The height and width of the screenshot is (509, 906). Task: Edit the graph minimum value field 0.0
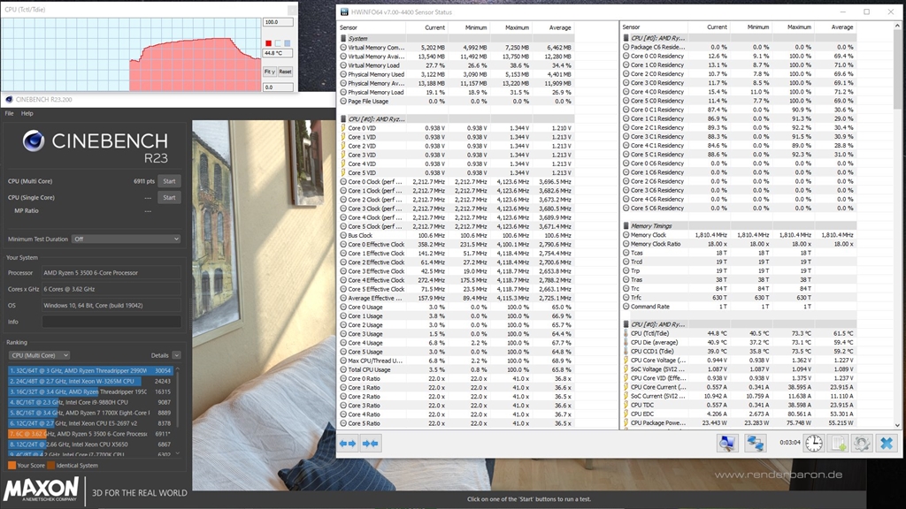pyautogui.click(x=278, y=87)
